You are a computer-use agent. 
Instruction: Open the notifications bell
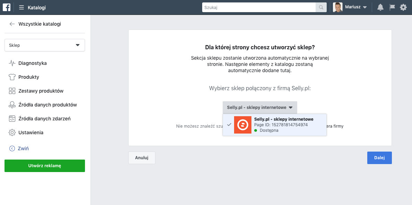[x=380, y=7]
